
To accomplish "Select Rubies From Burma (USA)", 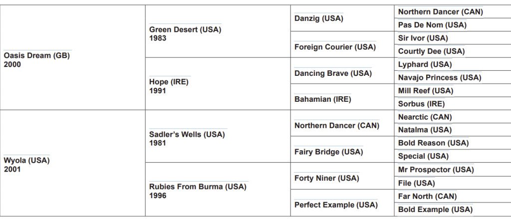I will [x=198, y=187].
